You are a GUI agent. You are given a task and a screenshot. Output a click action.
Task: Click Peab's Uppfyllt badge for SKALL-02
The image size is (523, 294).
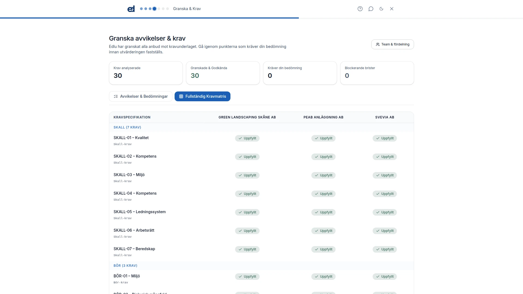[323, 157]
